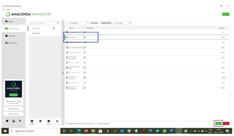Click the status circle for tensorflow-estimator
Screen dimensions: 234x136
point(84,58)
